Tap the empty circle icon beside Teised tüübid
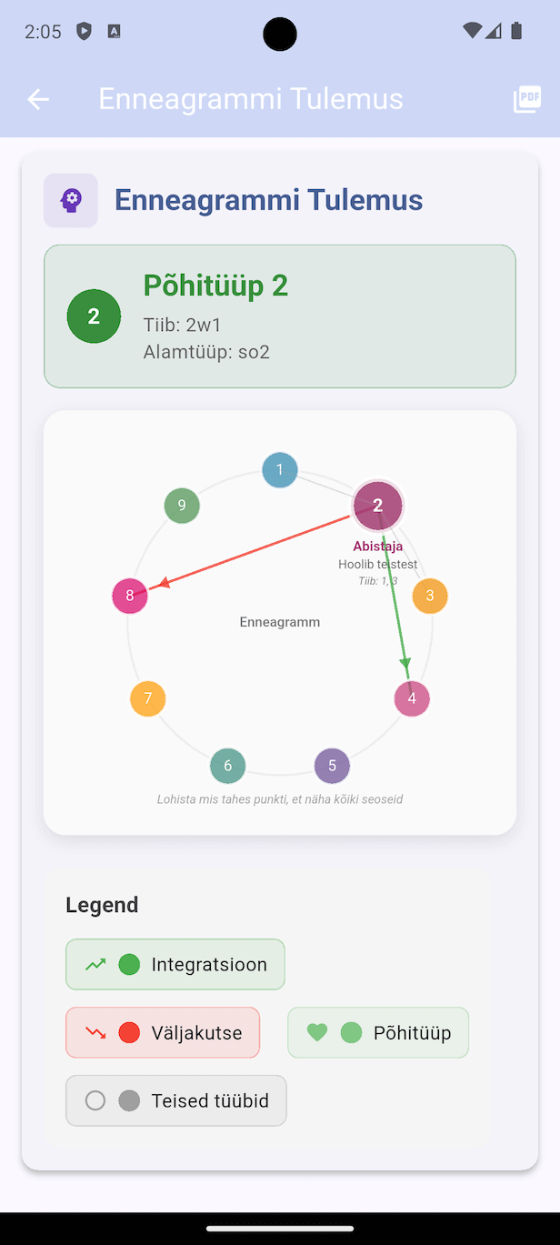The width and height of the screenshot is (560, 1245). tap(95, 1100)
